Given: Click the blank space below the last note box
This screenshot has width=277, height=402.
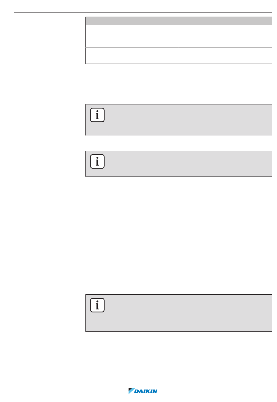Looking at the screenshot, I should pyautogui.click(x=178, y=359).
